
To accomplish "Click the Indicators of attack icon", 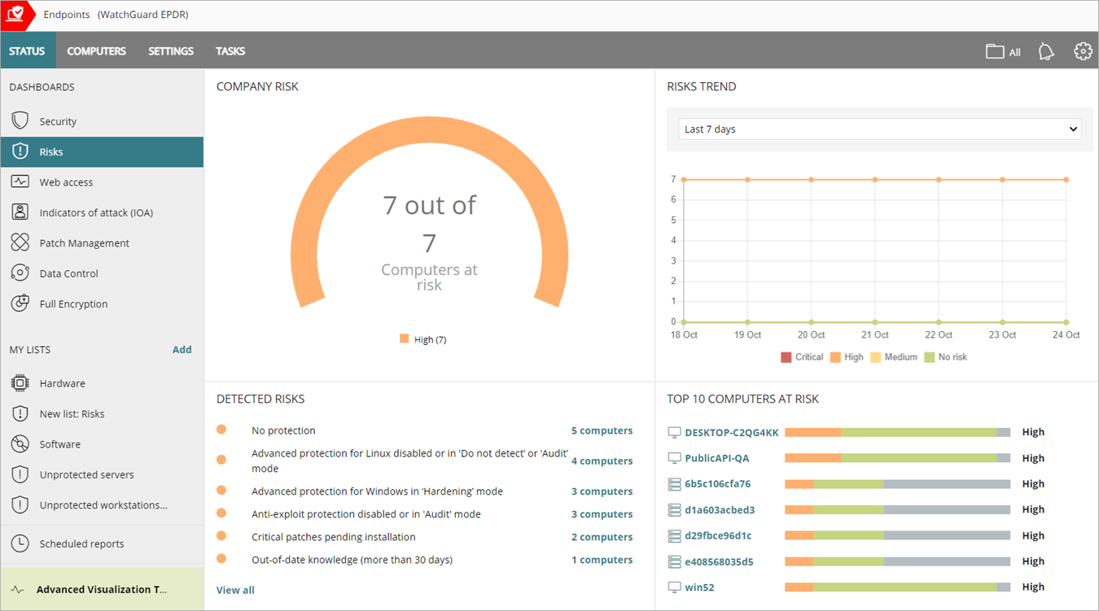I will point(20,212).
